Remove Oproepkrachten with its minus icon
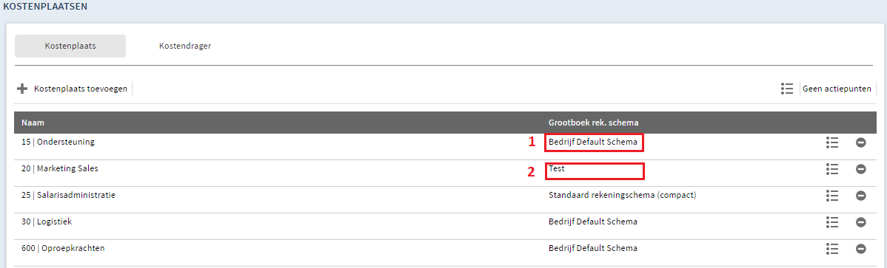 (860, 248)
